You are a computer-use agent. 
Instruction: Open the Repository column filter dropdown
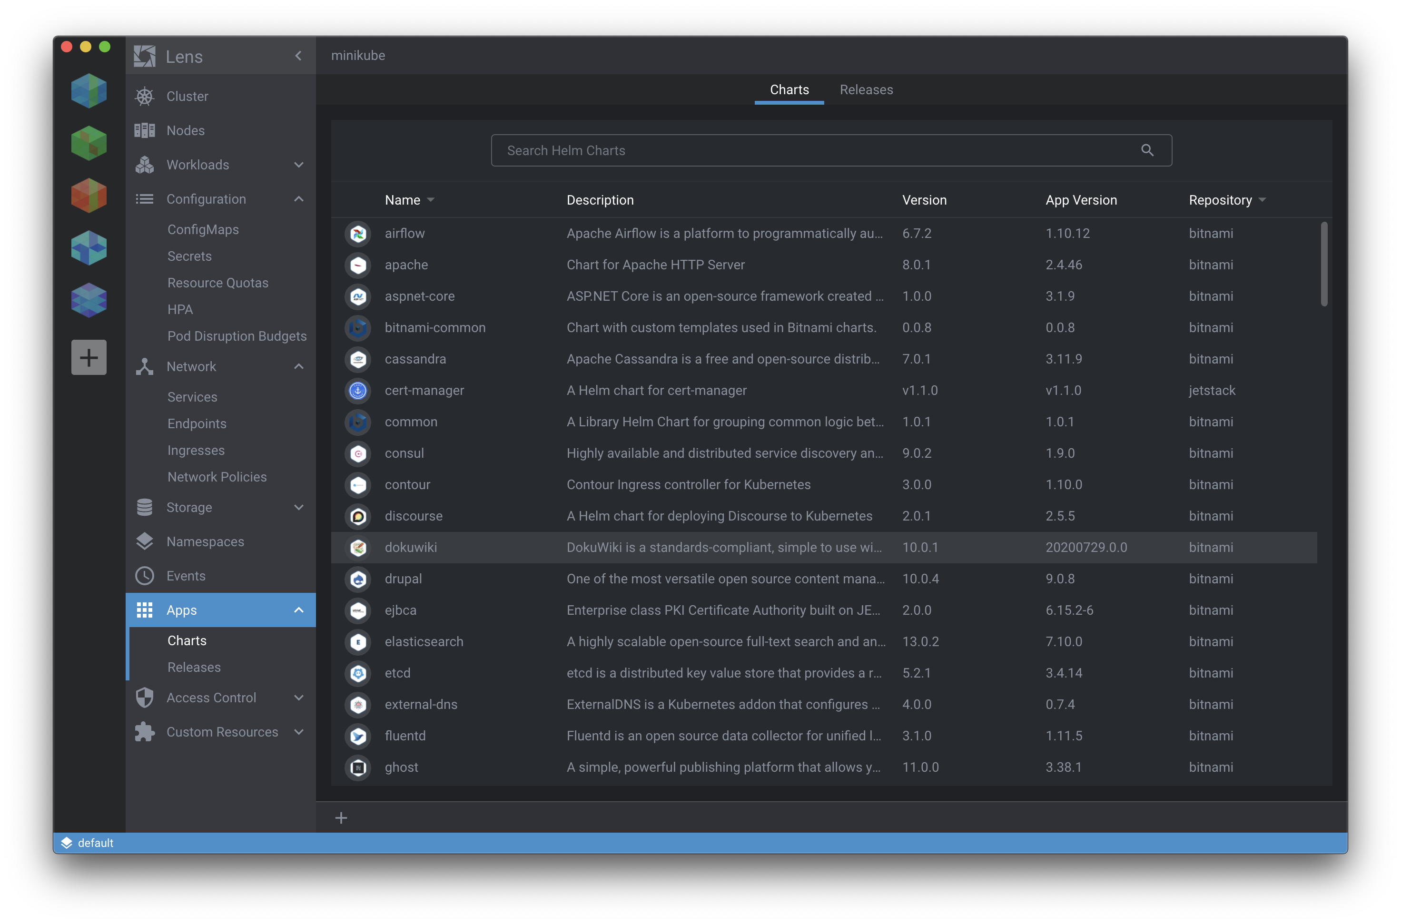[1262, 200]
